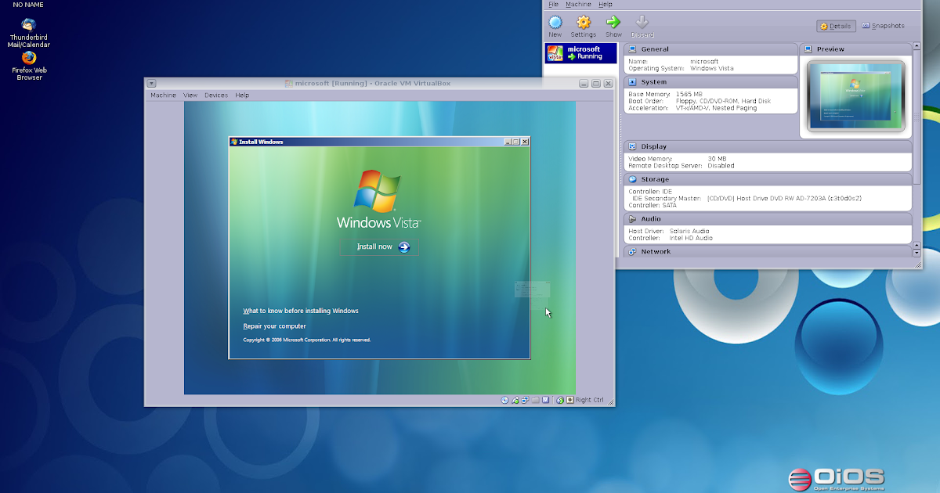
Task: Open the Help menu in VM window
Action: click(x=242, y=95)
